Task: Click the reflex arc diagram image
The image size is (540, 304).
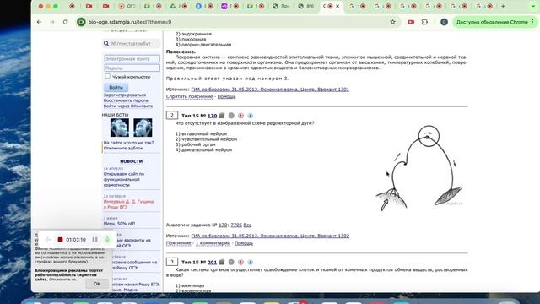Action: [x=419, y=168]
